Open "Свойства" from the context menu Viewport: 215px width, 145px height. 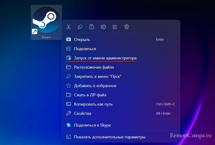(x=83, y=113)
